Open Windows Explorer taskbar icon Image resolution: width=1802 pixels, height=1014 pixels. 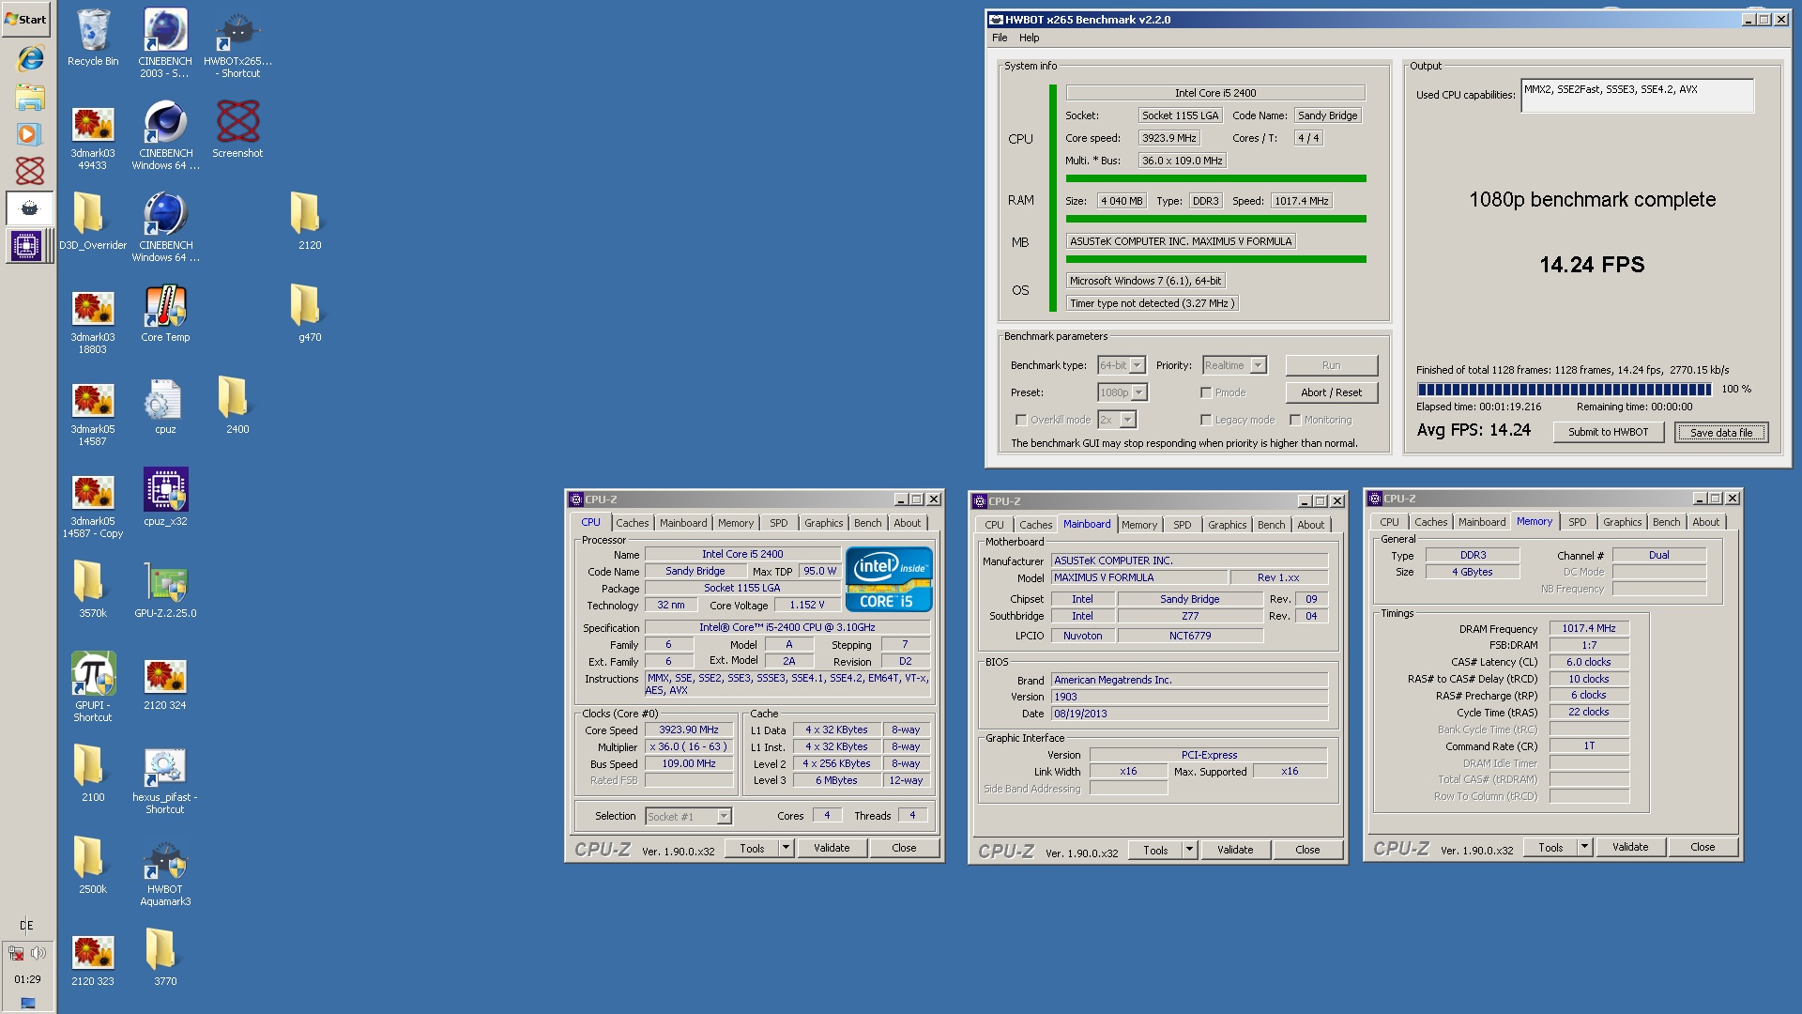pos(30,97)
